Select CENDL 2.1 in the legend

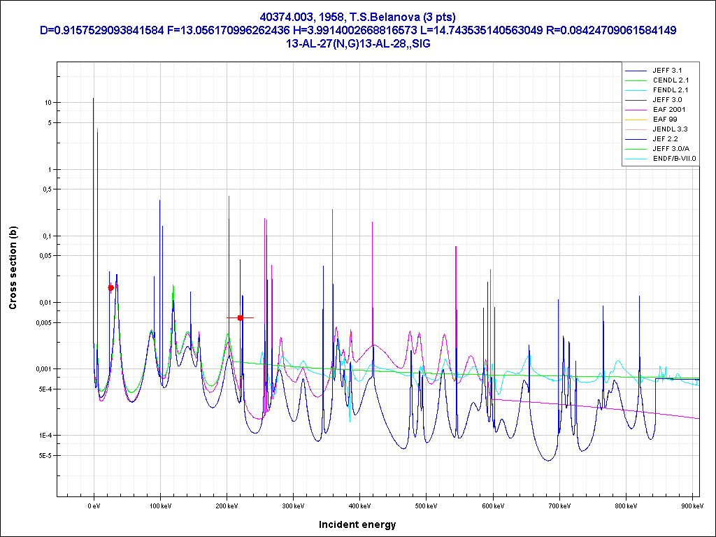click(671, 80)
